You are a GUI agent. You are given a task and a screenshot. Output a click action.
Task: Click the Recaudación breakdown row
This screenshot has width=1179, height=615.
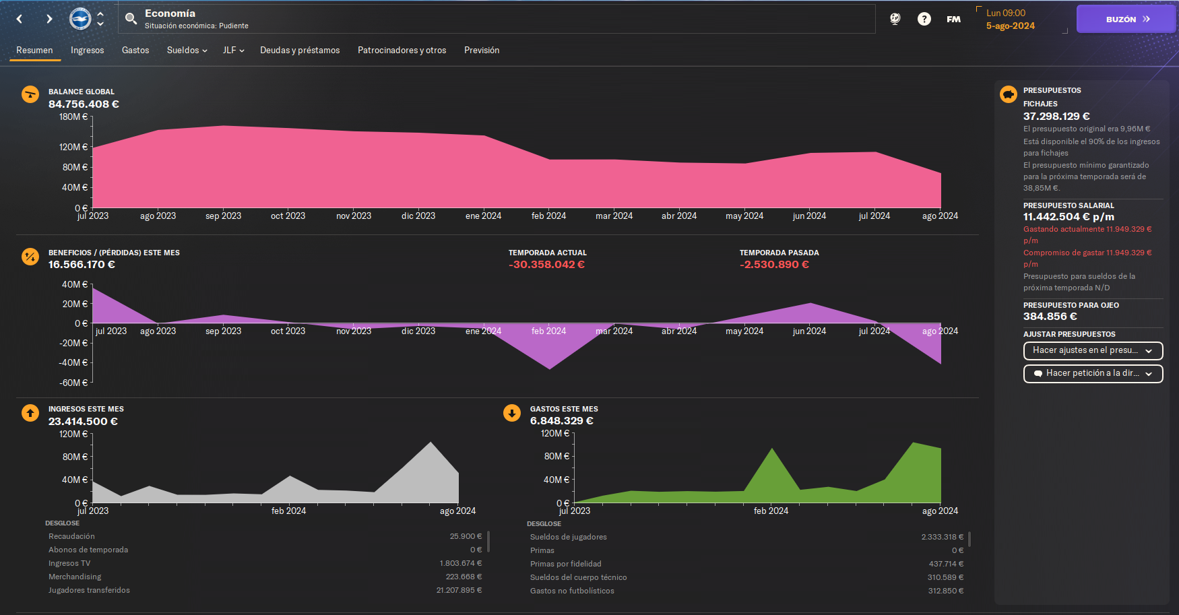click(265, 536)
